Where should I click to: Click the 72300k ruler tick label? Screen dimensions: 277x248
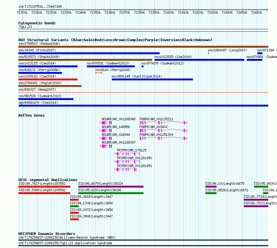tap(22, 12)
